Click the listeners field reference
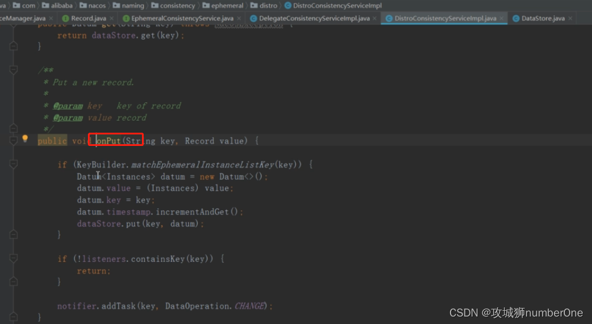The image size is (592, 324). 104,259
